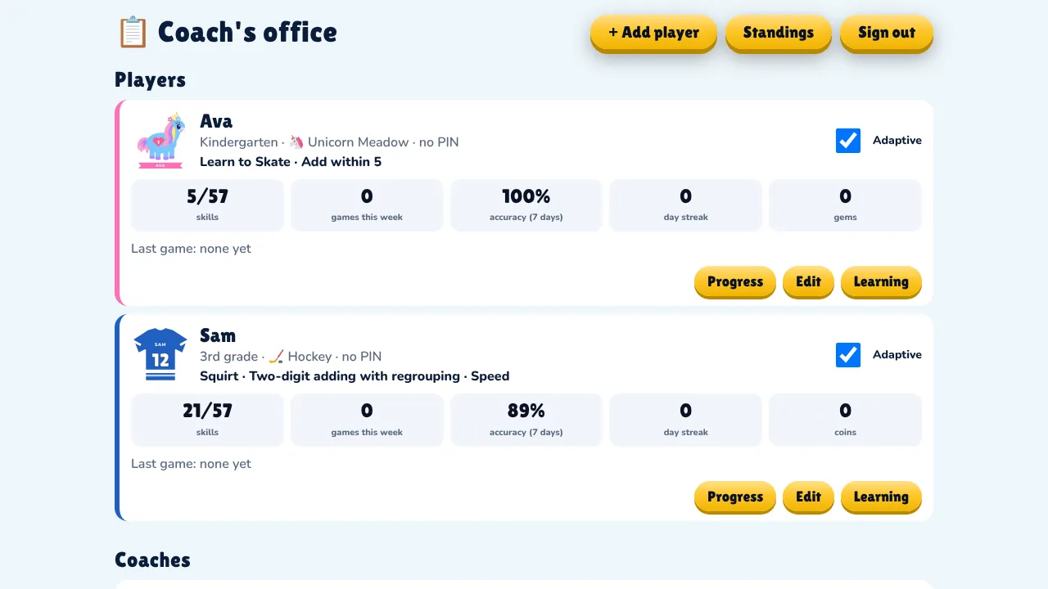The width and height of the screenshot is (1048, 589).
Task: Click the Kindergarten Unicorn Meadow line
Action: pos(329,142)
